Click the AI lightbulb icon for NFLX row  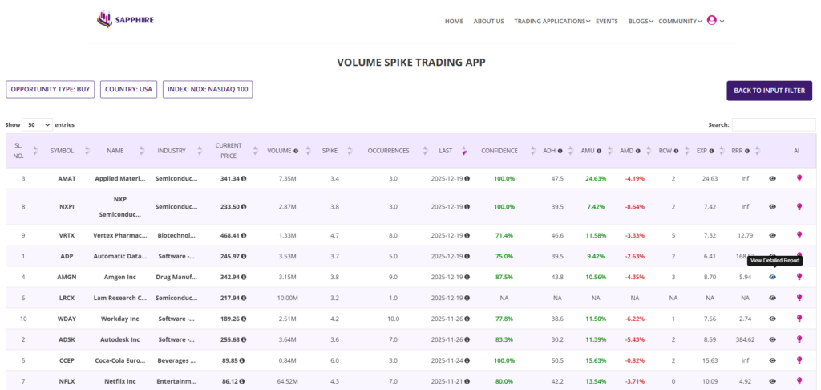(x=798, y=380)
